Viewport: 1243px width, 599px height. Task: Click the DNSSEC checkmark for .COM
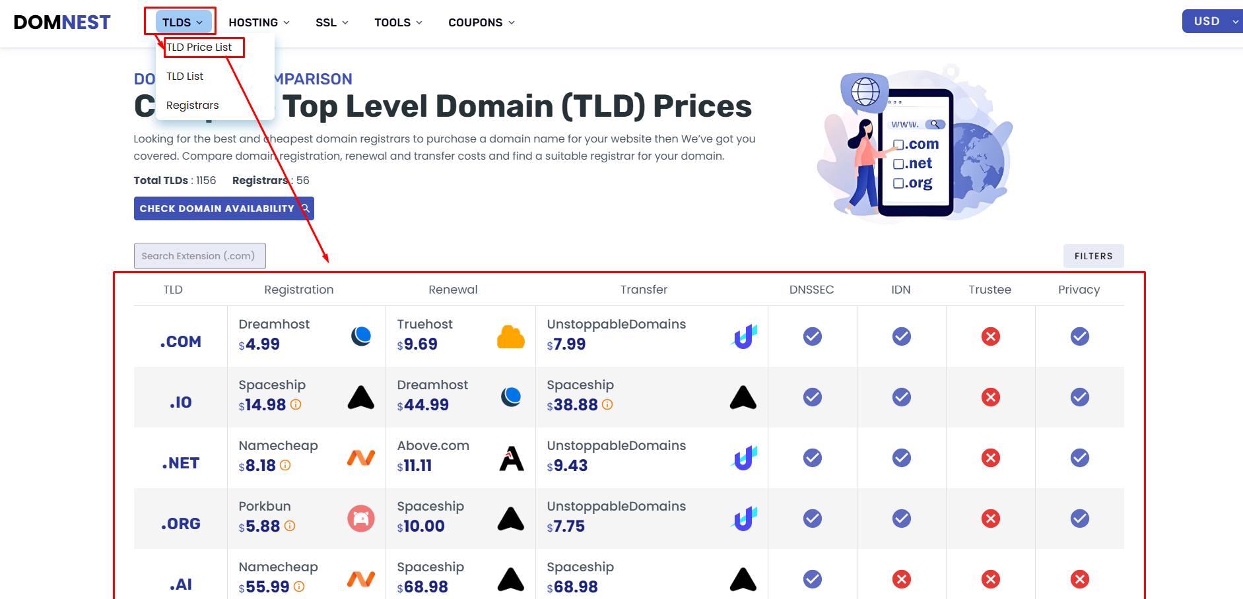pyautogui.click(x=812, y=336)
